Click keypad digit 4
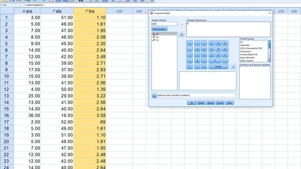Image resolution: width=301 pixels, height=169 pixels. pyautogui.click(x=212, y=49)
